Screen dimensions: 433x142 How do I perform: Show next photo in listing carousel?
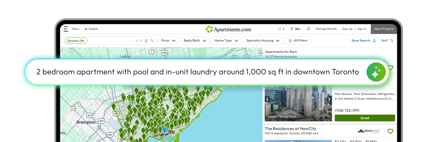[x=329, y=99]
